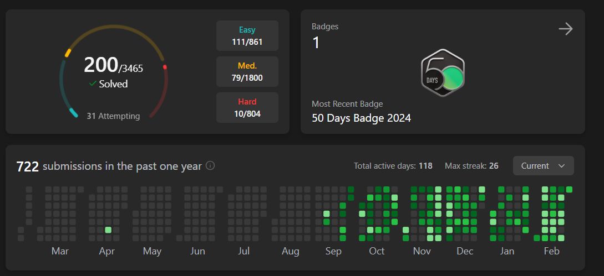Click the green Solved checkmark icon
Viewport: 604px width, 276px height.
[x=93, y=84]
